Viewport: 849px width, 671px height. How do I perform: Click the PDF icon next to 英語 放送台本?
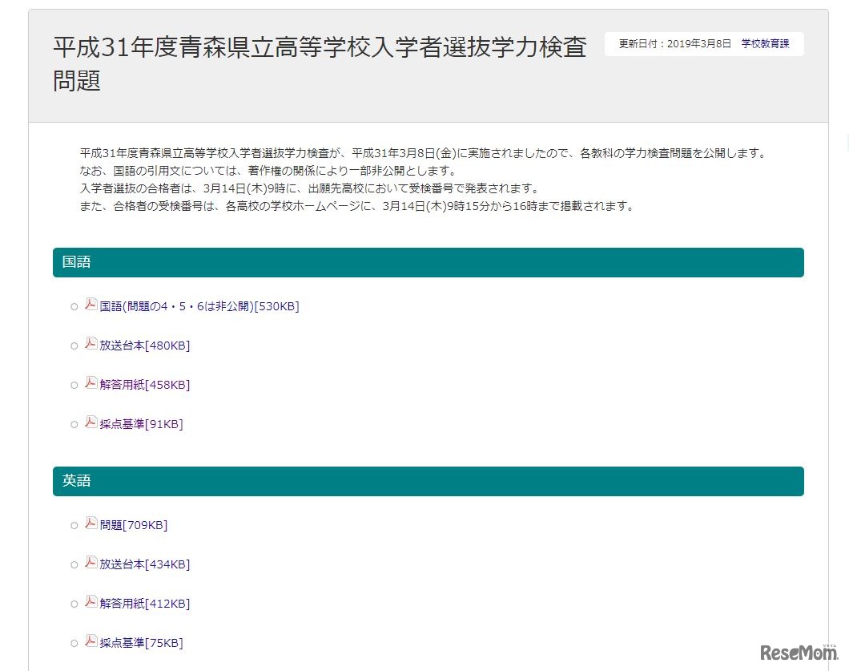point(91,562)
